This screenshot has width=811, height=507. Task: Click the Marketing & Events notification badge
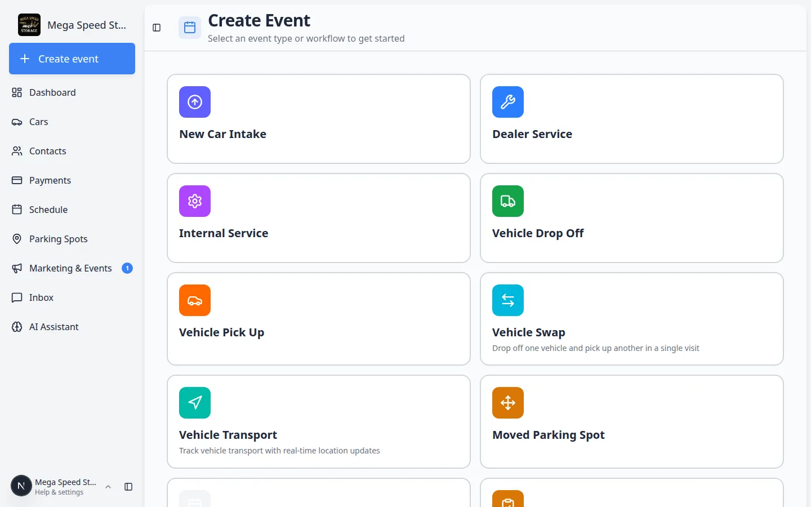click(x=127, y=268)
